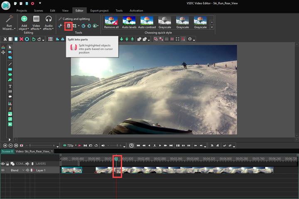This screenshot has width=299, height=199.
Task: Select the Line drawing tool
Action: point(10,64)
